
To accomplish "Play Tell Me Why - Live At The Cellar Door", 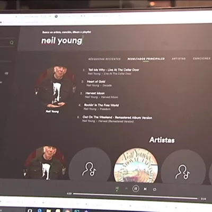I will [113, 70].
